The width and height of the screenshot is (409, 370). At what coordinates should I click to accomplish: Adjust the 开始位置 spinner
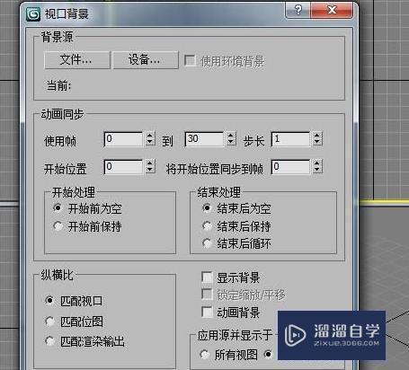coord(150,167)
